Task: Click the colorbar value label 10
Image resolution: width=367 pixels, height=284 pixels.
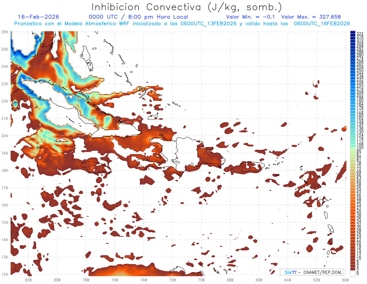Action: coord(359,258)
